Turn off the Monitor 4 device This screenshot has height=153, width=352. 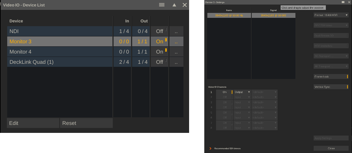coord(160,52)
